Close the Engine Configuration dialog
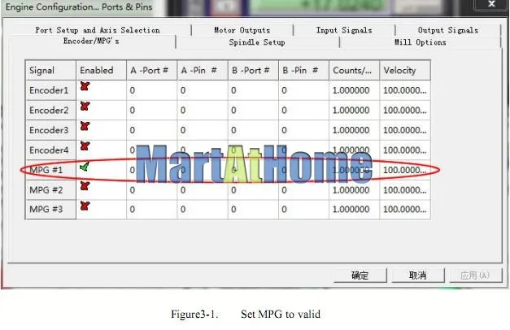Viewport: 510px width, 330px height. pyautogui.click(x=492, y=4)
